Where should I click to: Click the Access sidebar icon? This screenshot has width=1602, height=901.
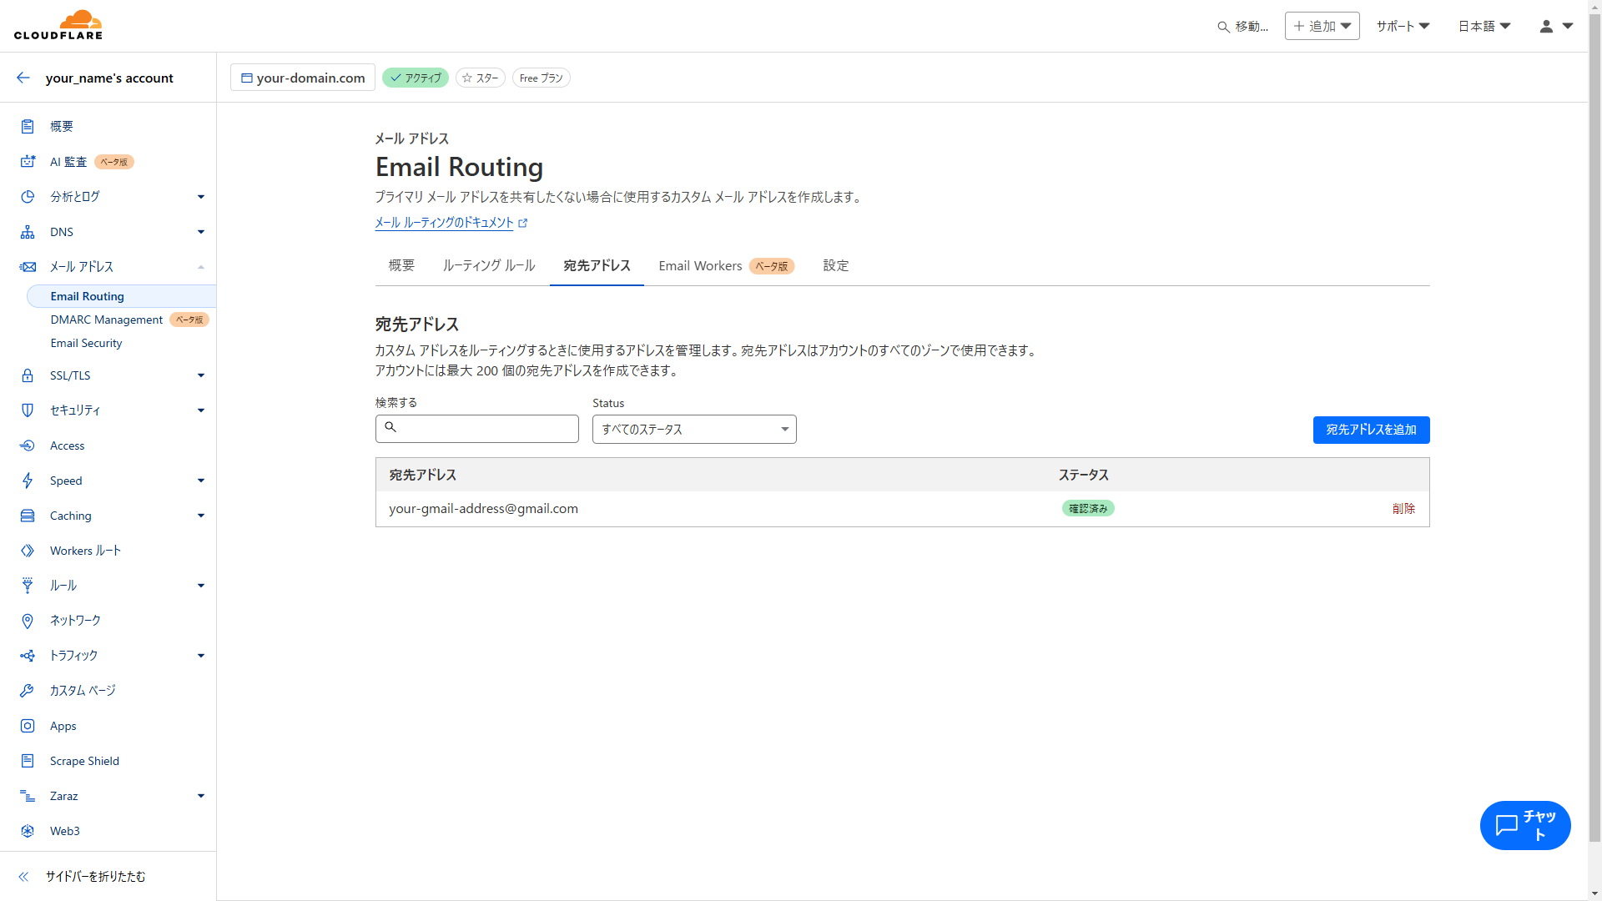tap(28, 445)
